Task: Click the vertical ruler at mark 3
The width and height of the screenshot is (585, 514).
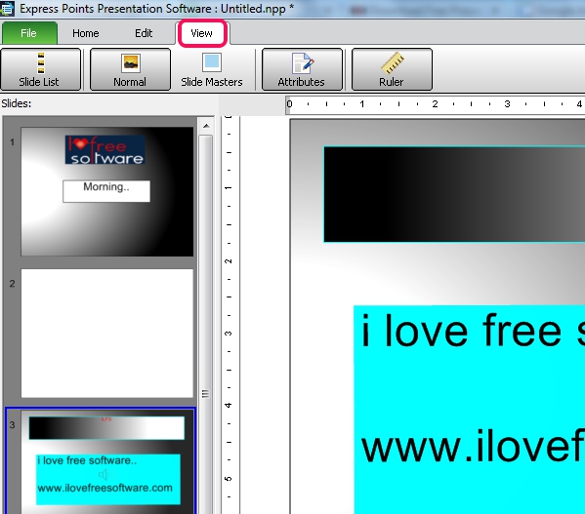Action: (229, 334)
